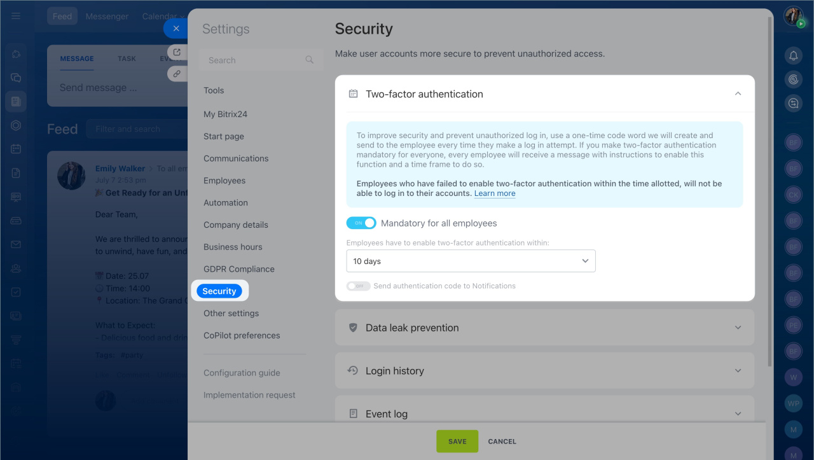Expand the Data leak prevention section
Screen dimensions: 814x460
[738, 328]
